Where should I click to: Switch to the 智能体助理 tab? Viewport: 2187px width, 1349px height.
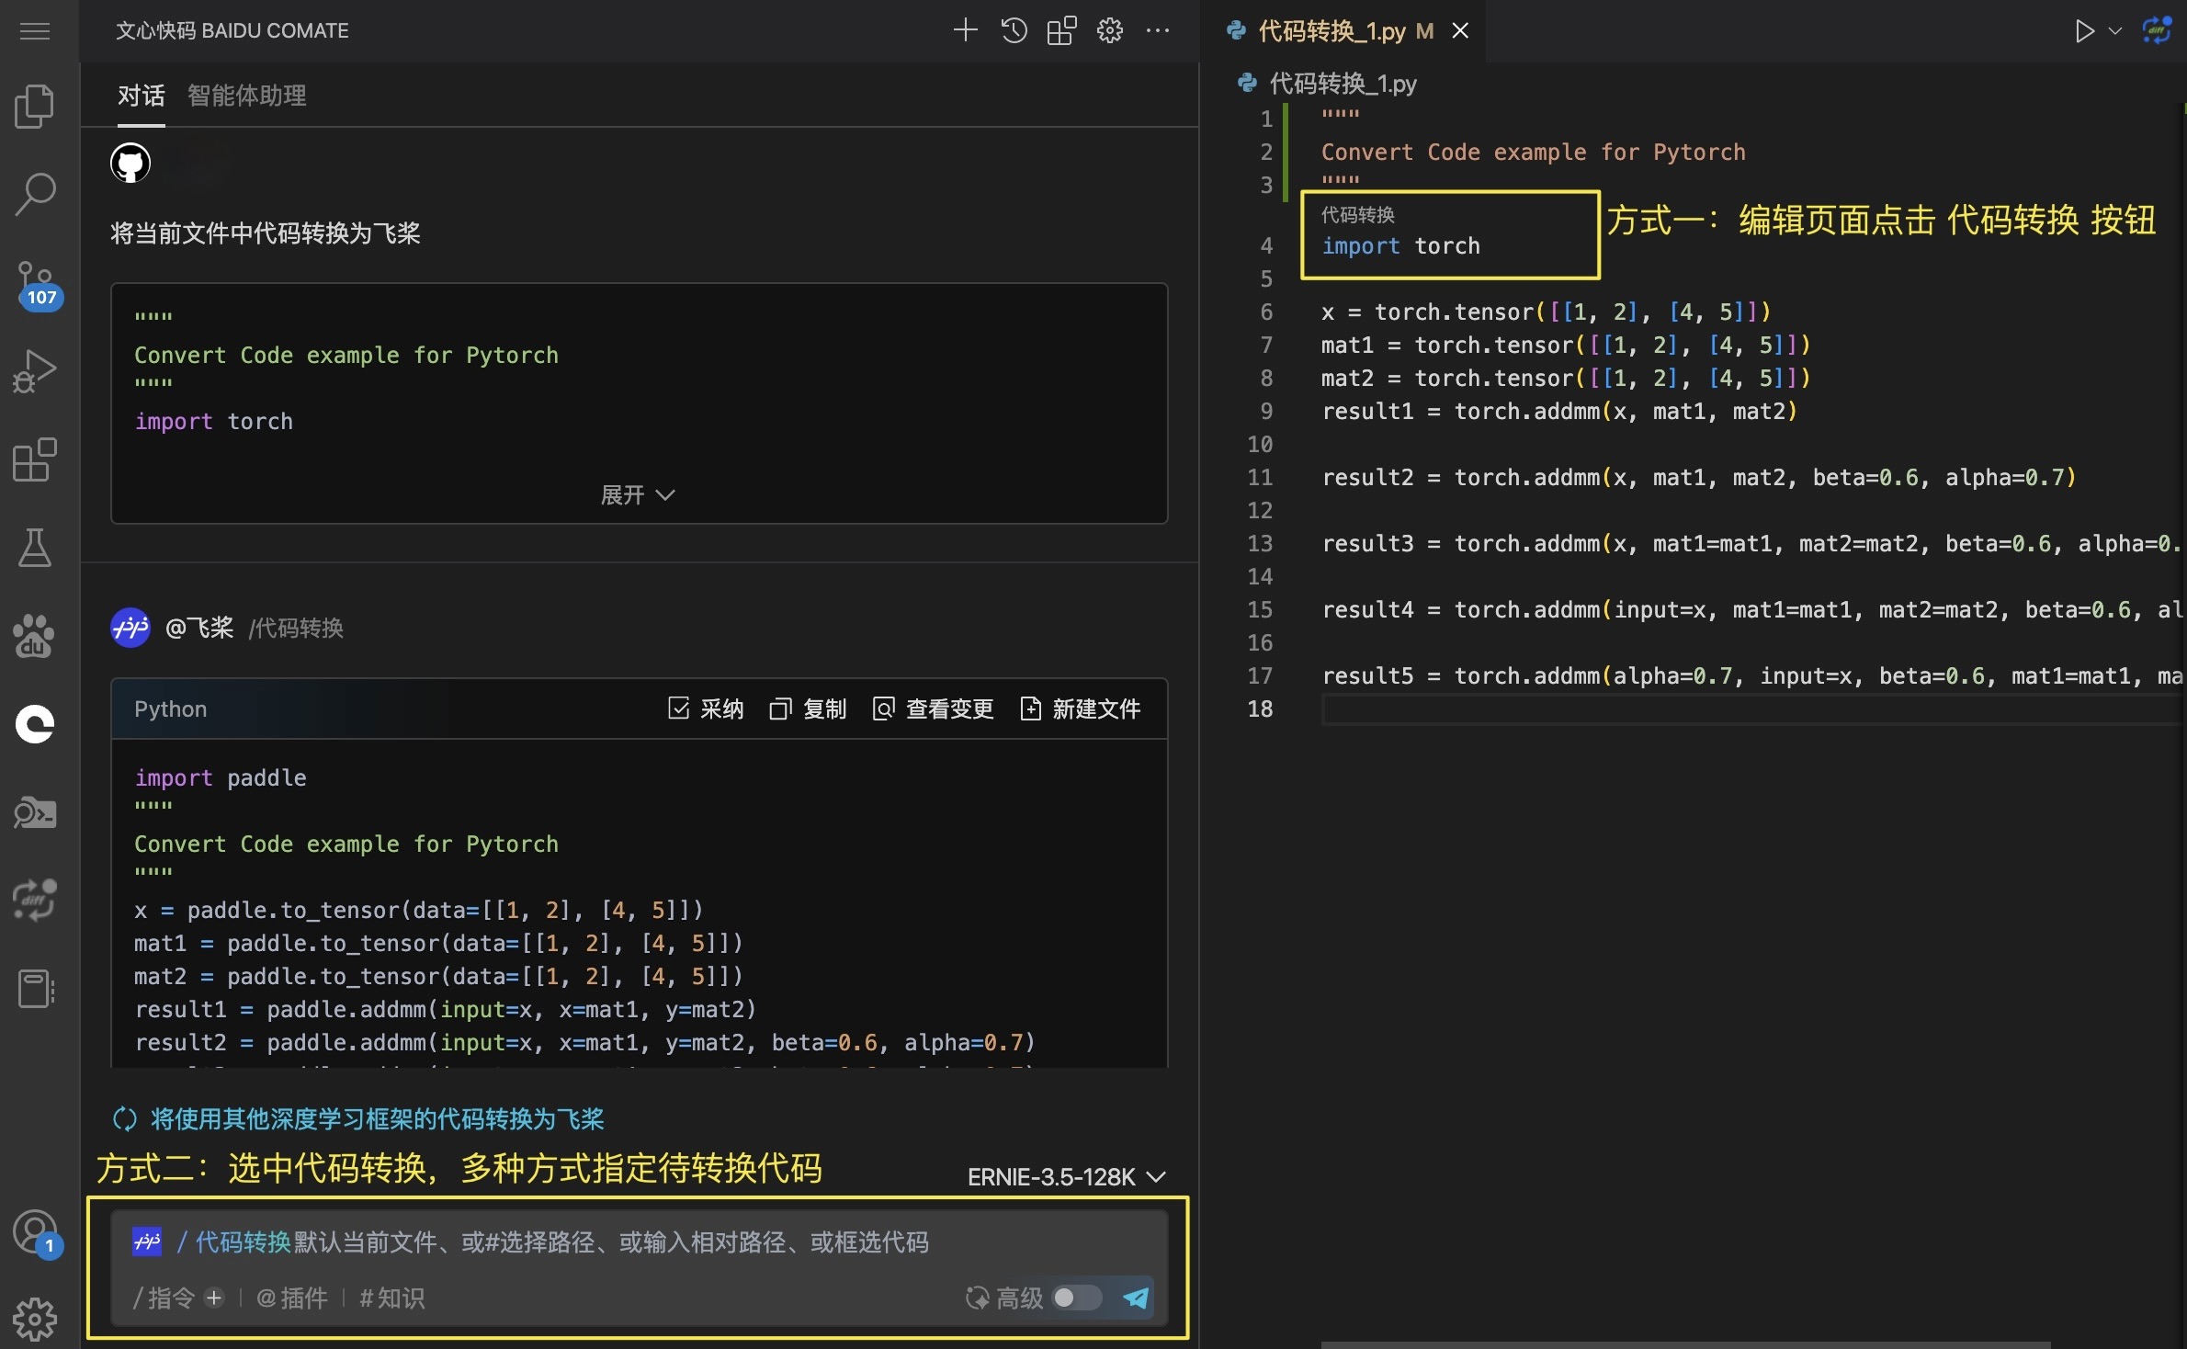[246, 96]
